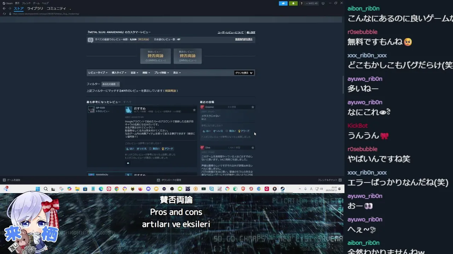Image resolution: width=453 pixels, height=254 pixels.
Task: Open the プレイ時間 dropdown filter
Action: point(162,73)
